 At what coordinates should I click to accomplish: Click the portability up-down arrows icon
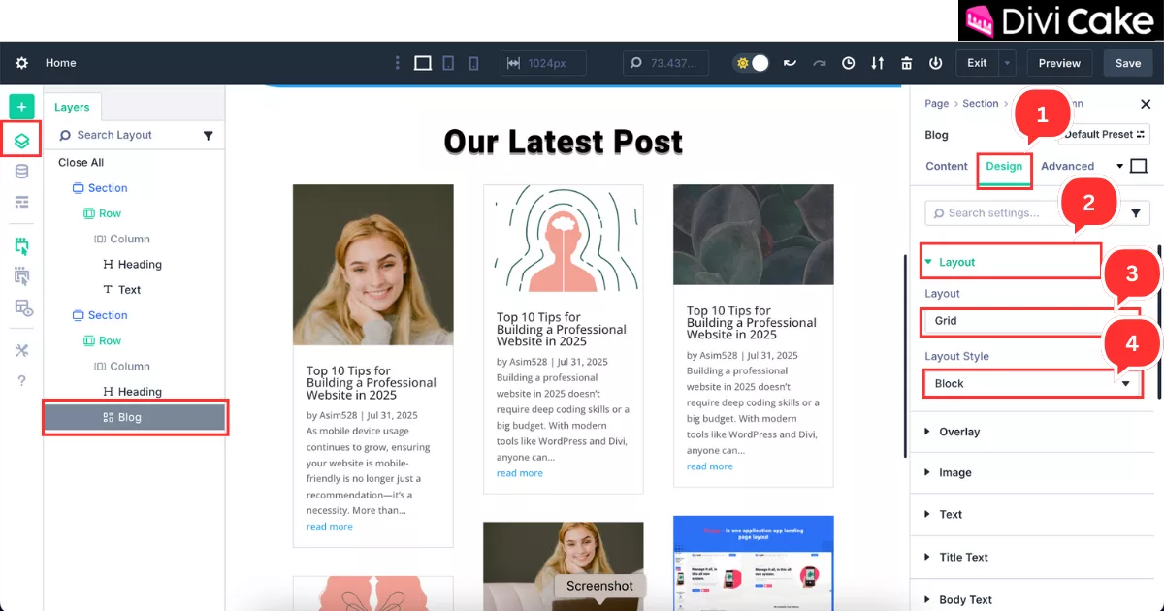(x=877, y=63)
